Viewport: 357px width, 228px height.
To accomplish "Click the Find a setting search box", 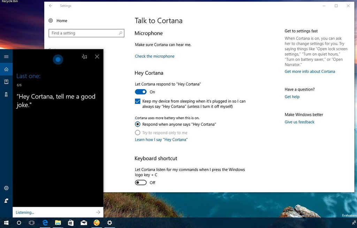I will point(86,33).
